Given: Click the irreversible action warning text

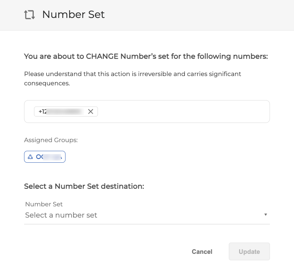Looking at the screenshot, I should pos(133,74).
